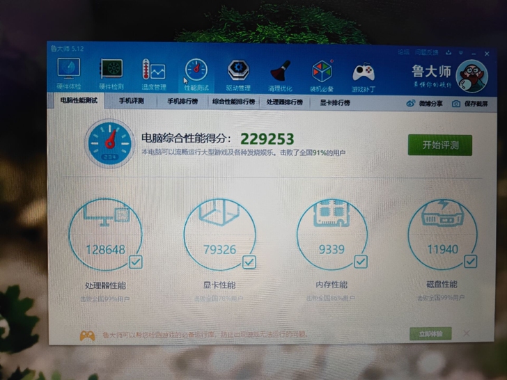Screen dimensions: 507x380
Task: Click the 内存性能 label
Action: pos(331,285)
